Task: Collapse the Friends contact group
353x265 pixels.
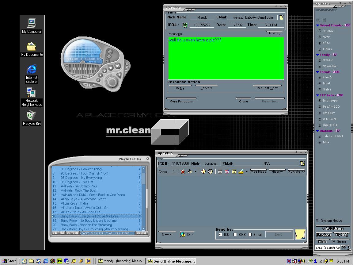Action: (317, 72)
